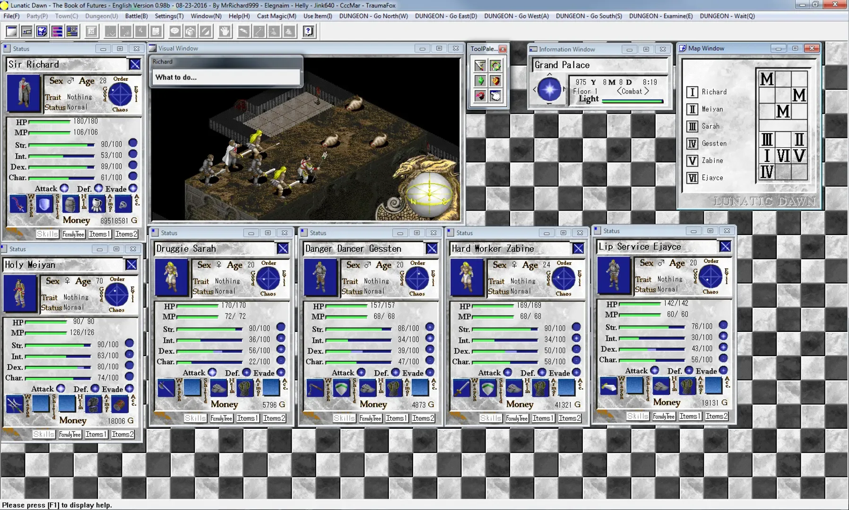Open the Cast Magic menu

click(x=277, y=16)
